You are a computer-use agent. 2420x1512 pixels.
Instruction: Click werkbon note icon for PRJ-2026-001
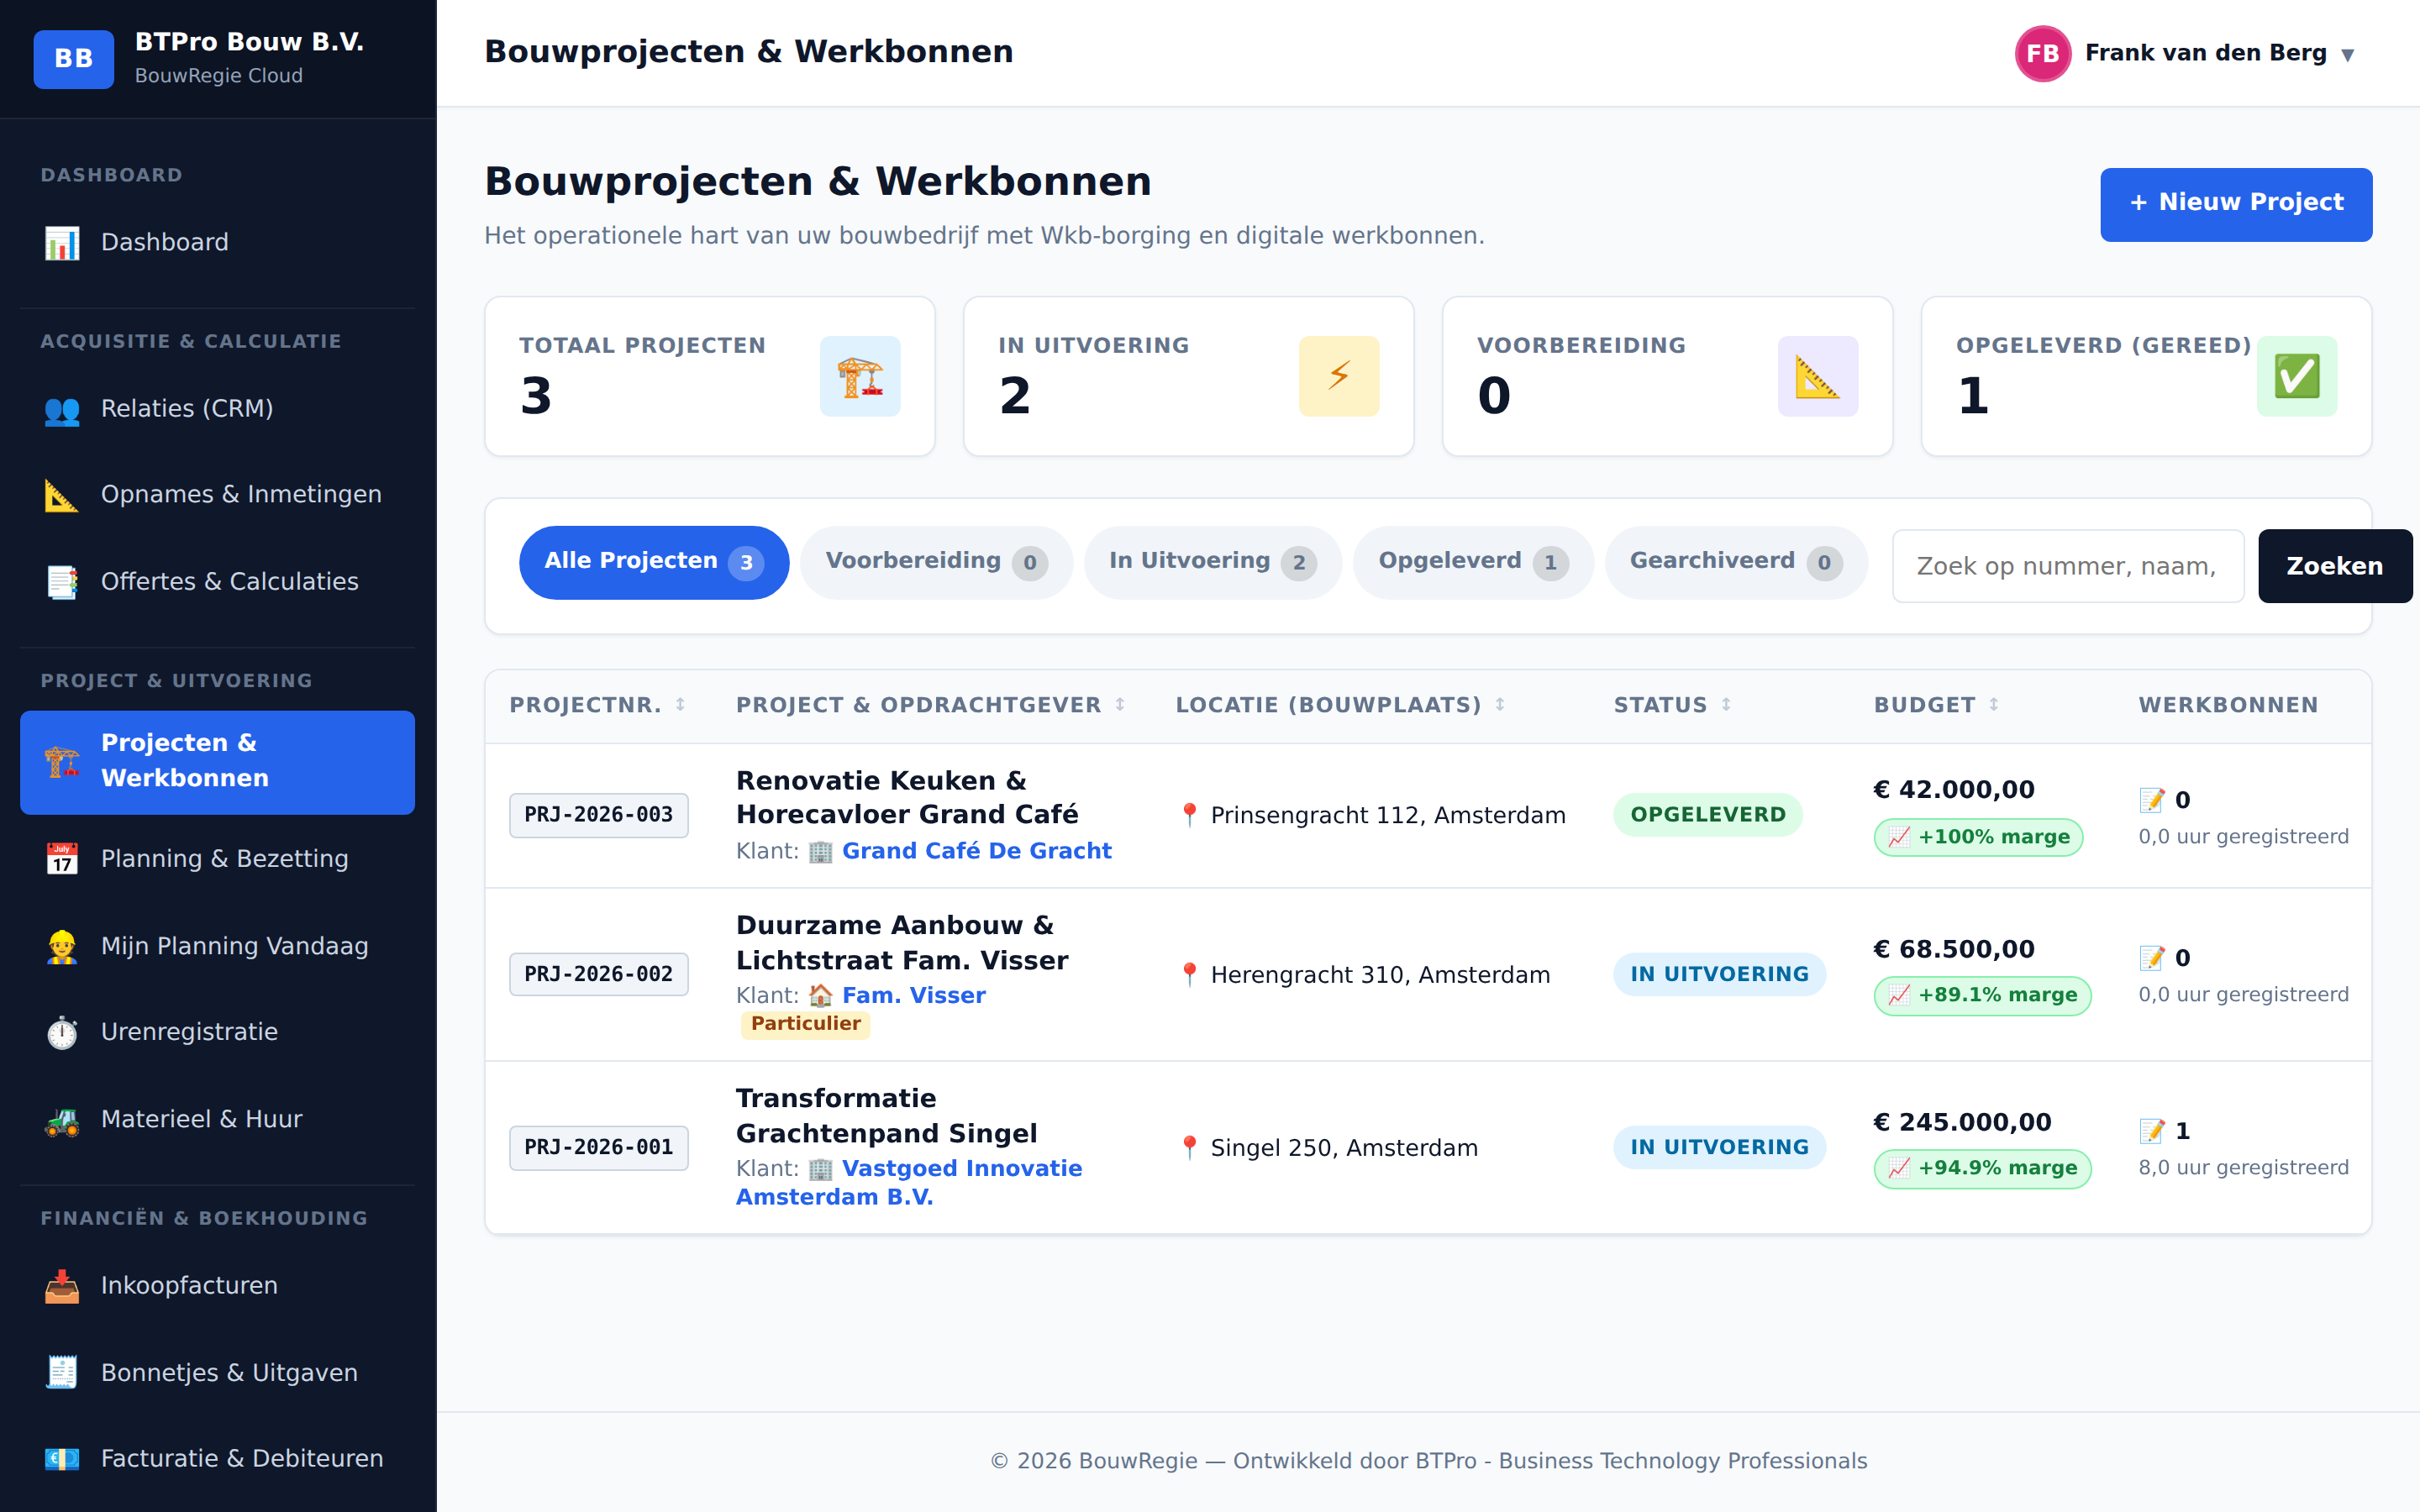coord(2152,1131)
